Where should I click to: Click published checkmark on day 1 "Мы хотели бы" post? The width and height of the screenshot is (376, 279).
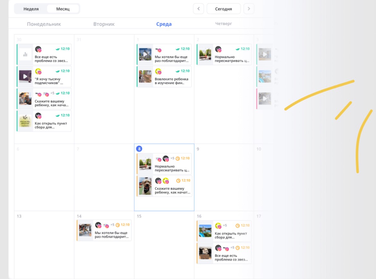coord(178,49)
